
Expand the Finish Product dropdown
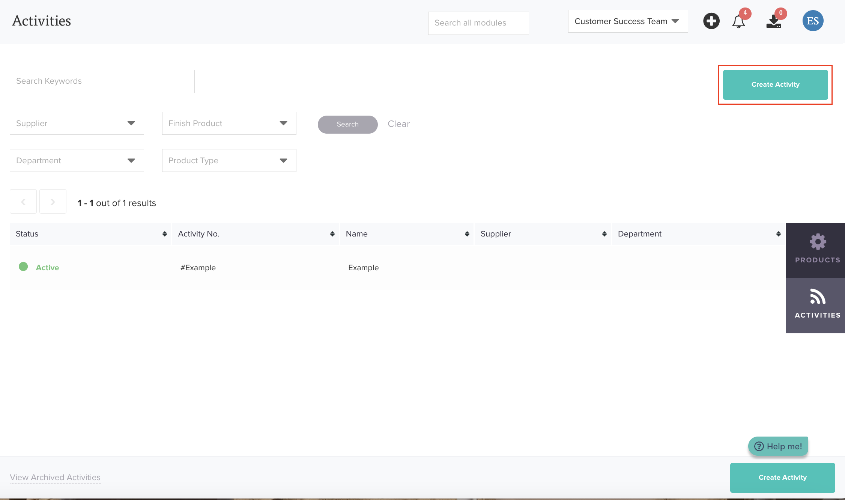tap(229, 123)
